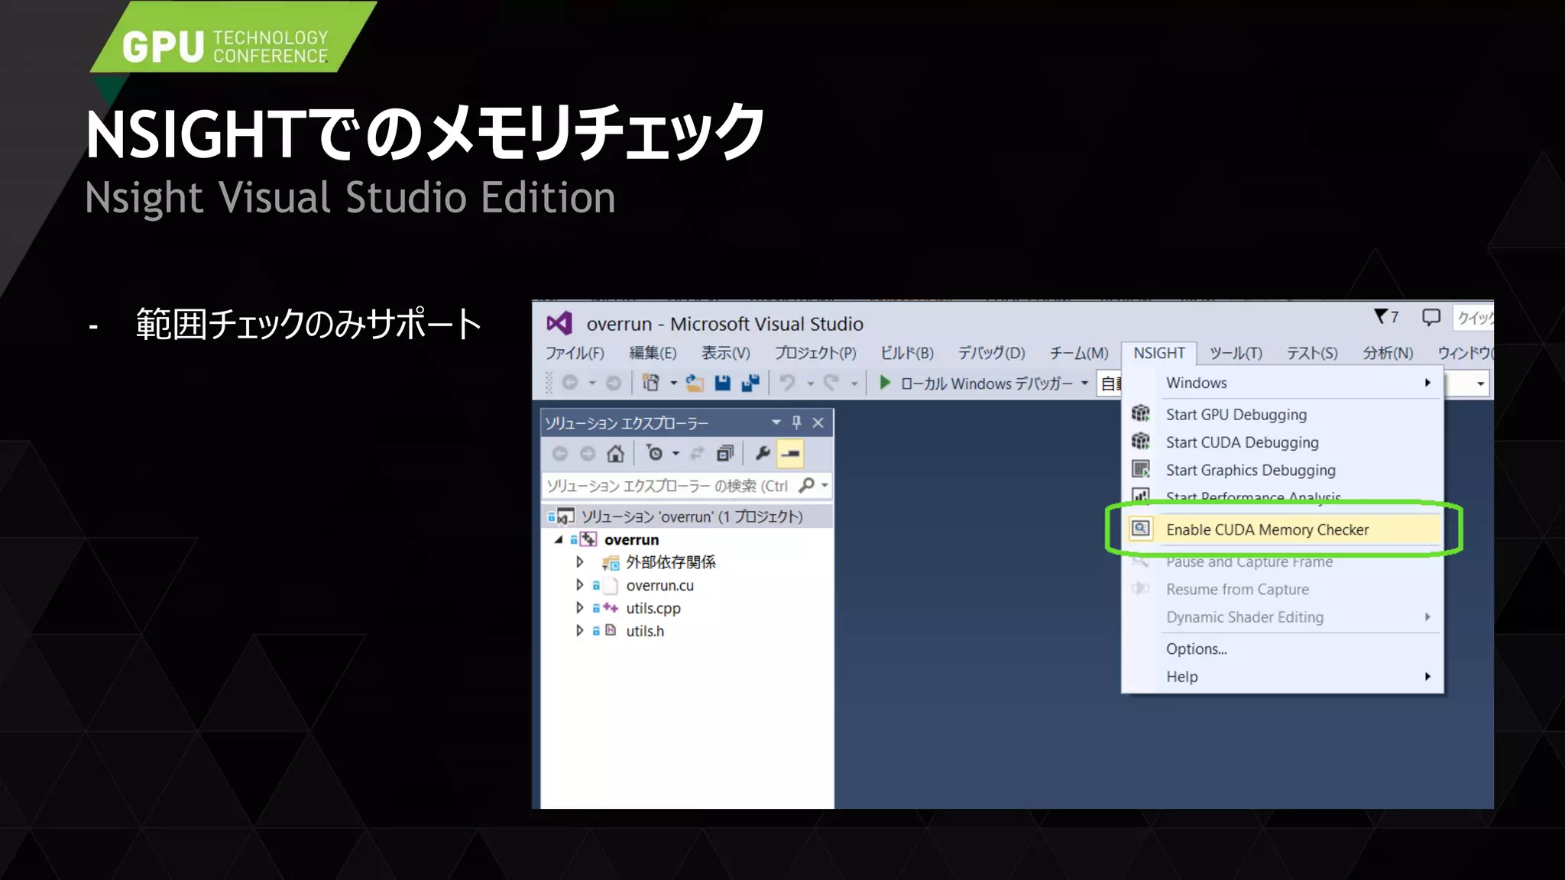The image size is (1565, 880).
Task: Click Solution Explorer refresh icon
Action: (x=697, y=454)
